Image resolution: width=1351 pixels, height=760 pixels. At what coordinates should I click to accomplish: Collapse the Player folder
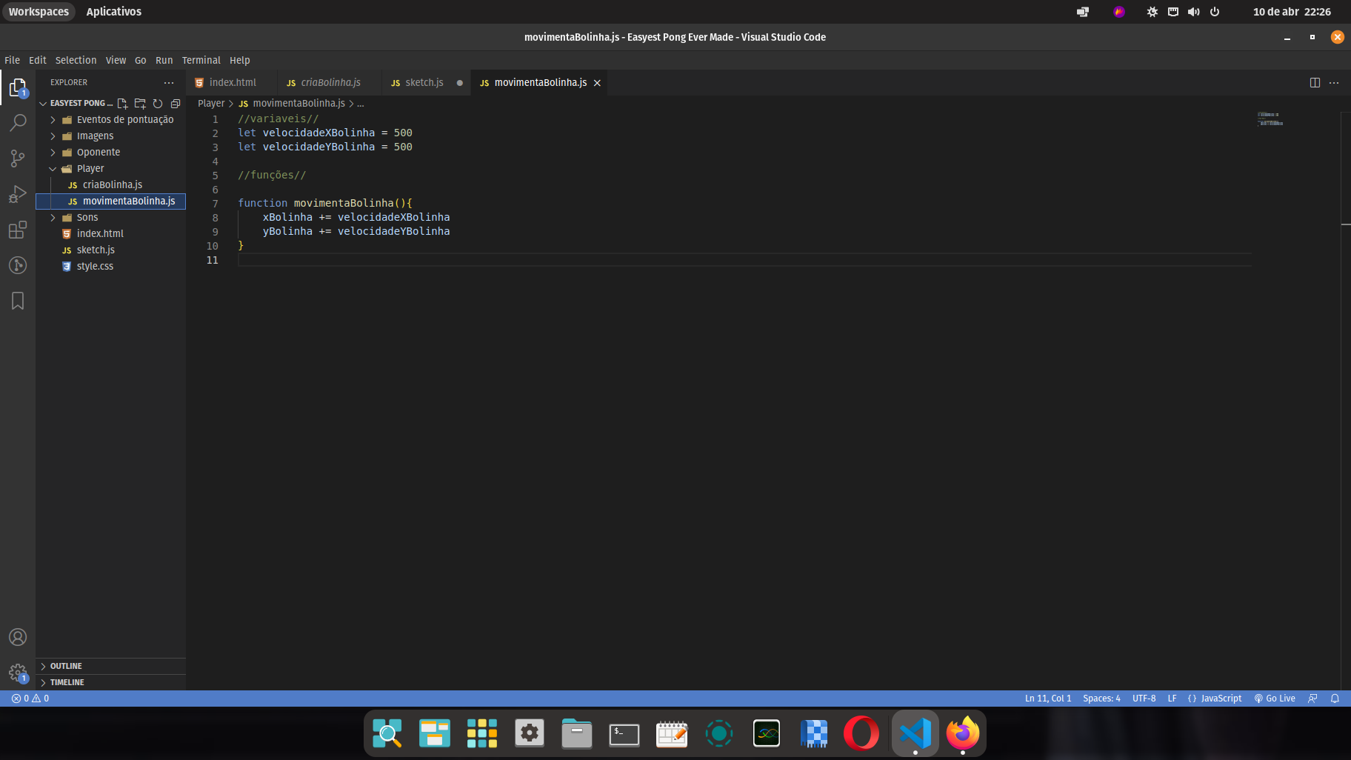(111, 169)
